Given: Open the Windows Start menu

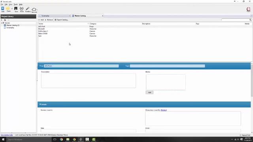Looking at the screenshot, I should [3, 139].
